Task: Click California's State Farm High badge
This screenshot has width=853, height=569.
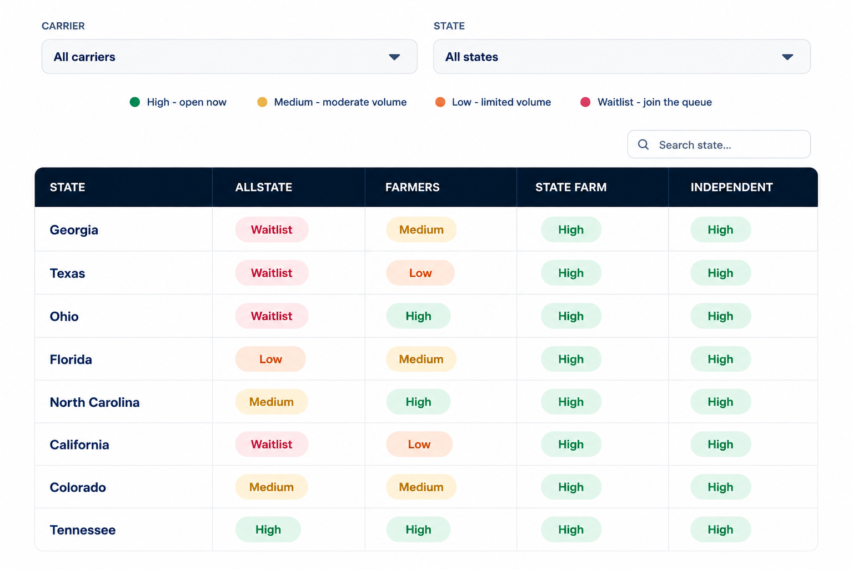Action: [571, 444]
